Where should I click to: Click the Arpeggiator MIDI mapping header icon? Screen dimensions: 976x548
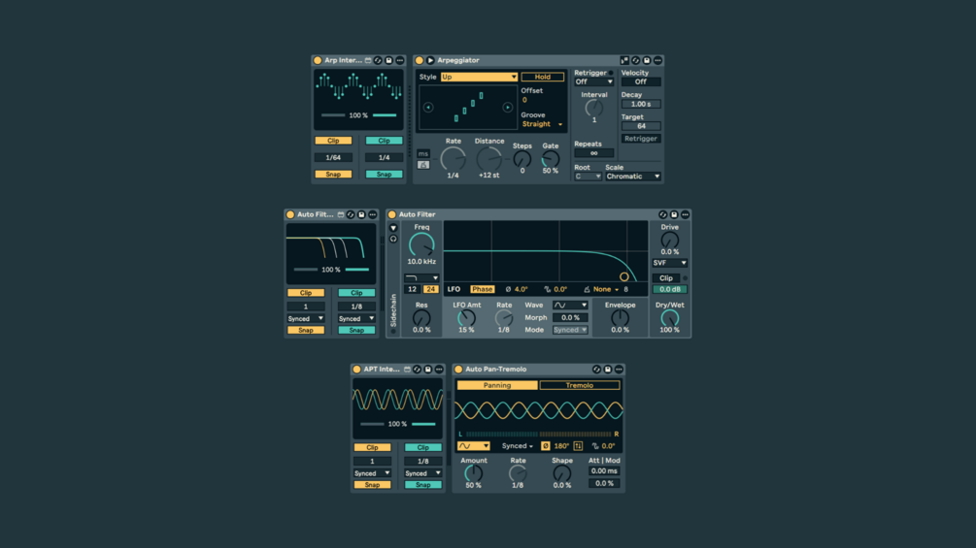click(624, 60)
